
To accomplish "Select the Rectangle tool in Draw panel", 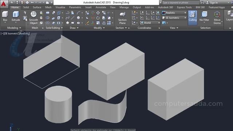I will [x=73, y=23].
